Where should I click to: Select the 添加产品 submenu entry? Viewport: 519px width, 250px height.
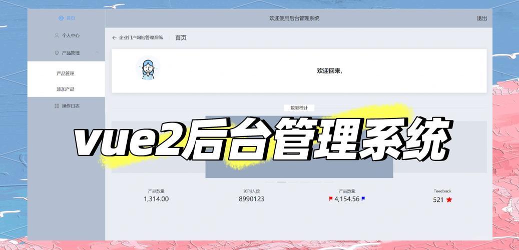click(x=65, y=89)
